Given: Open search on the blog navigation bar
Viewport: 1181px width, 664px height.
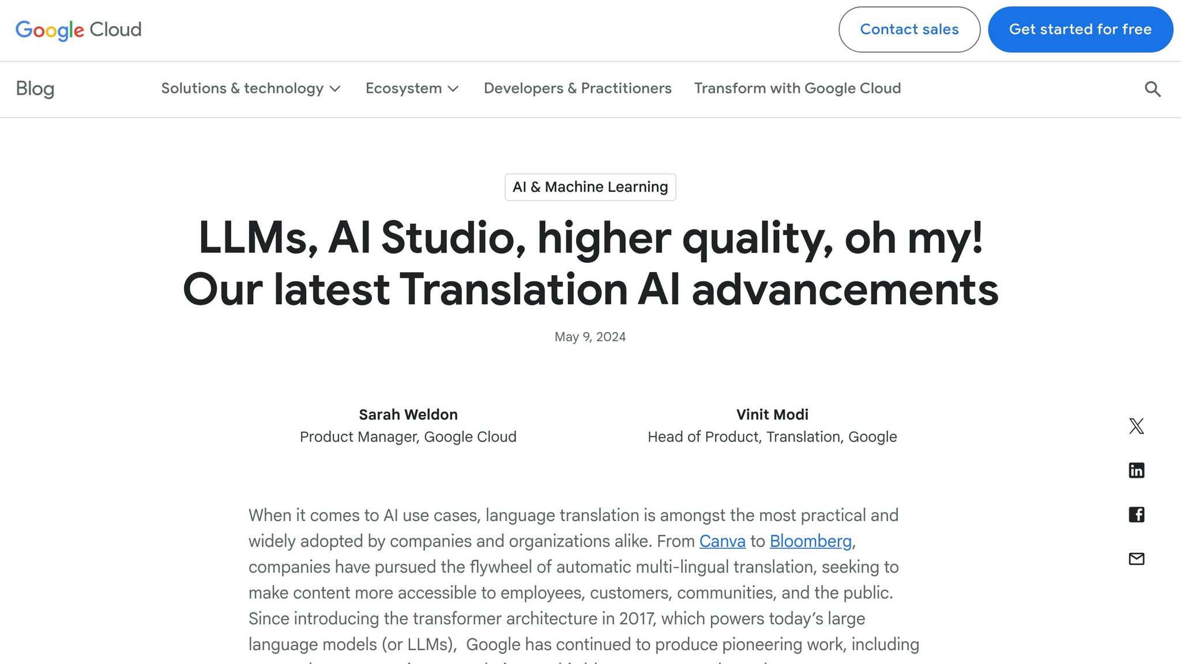Looking at the screenshot, I should [1152, 89].
